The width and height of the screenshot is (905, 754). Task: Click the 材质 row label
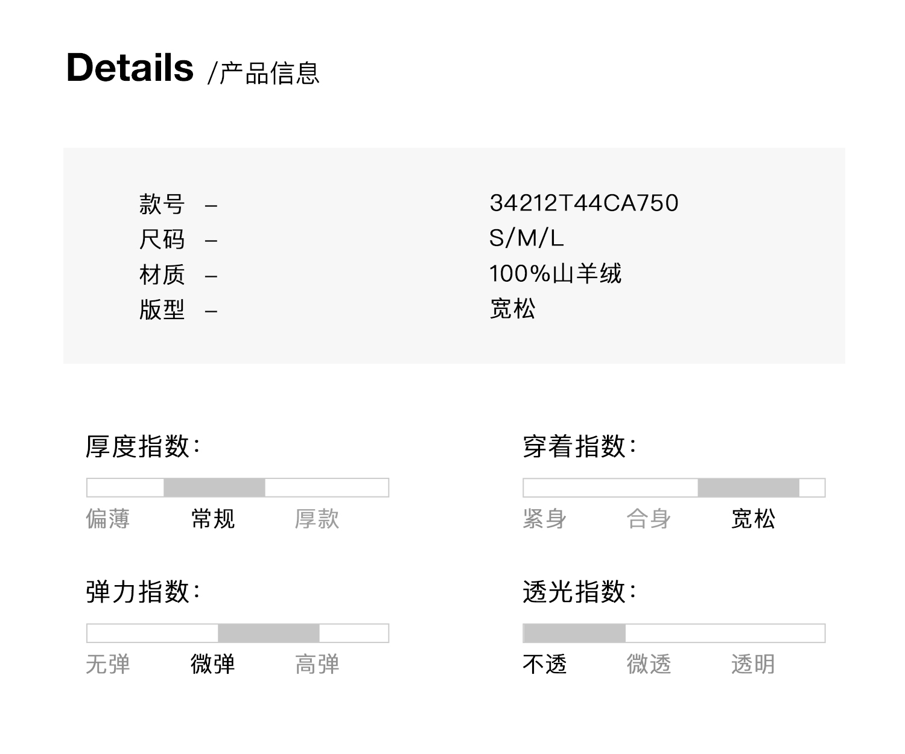click(x=162, y=275)
